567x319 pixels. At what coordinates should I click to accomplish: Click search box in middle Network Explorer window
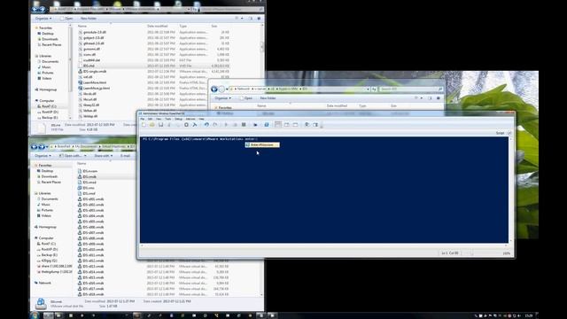411,89
